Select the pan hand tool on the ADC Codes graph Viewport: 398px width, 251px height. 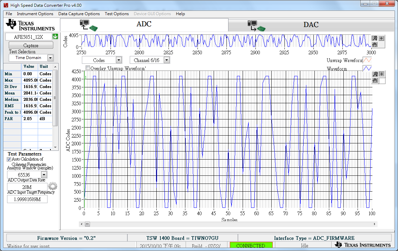tap(375, 81)
